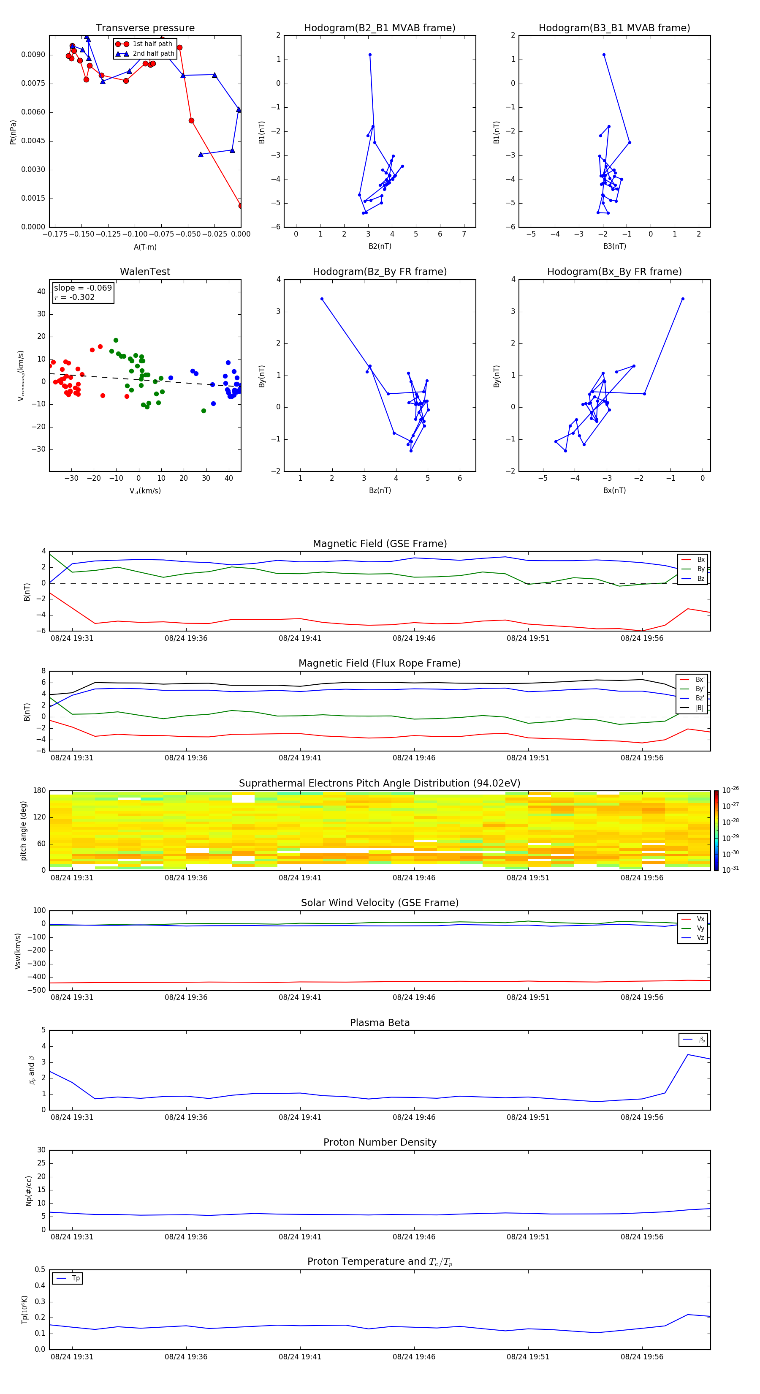Click the "Hodogram(Bz_By FR frame)" title

click(380, 272)
